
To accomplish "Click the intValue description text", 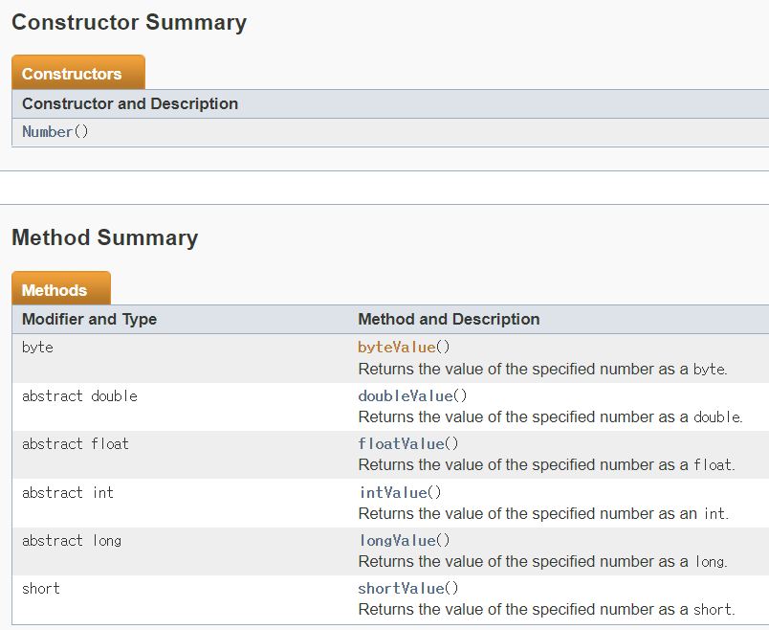I will point(543,513).
